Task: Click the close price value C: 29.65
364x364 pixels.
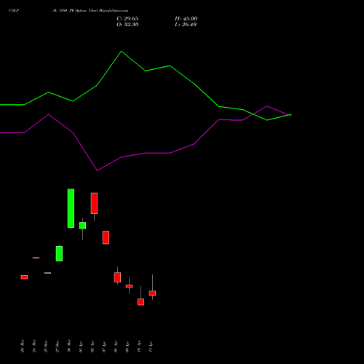Action: 127,19
